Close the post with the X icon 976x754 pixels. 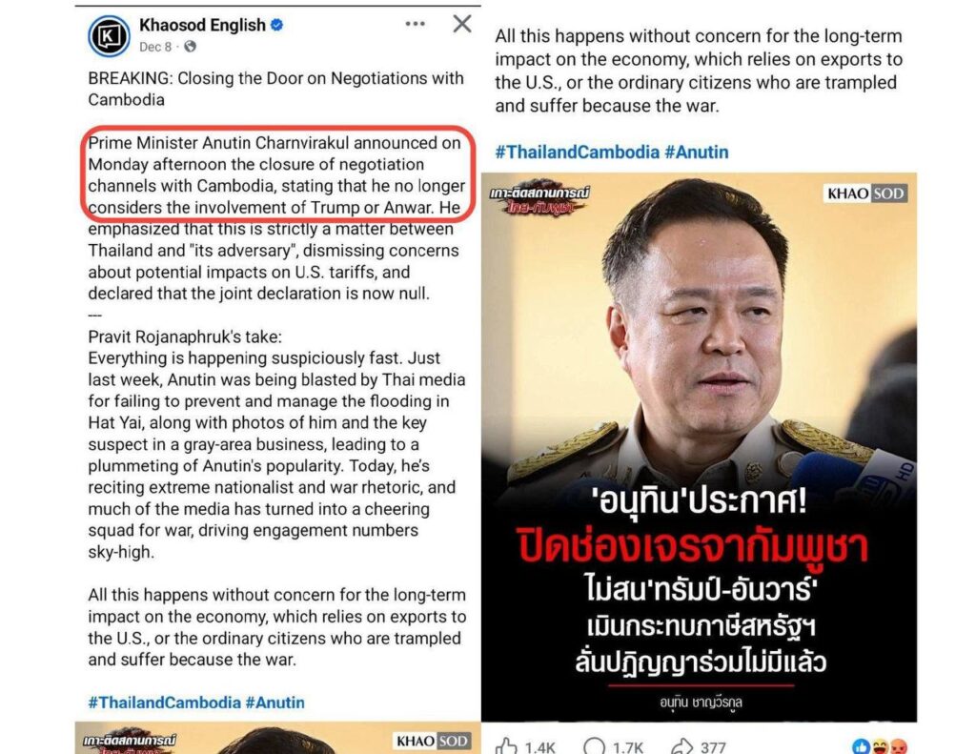pos(462,24)
